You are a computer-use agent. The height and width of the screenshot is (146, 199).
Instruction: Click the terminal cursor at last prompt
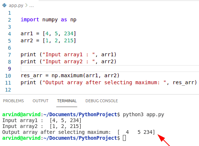[124, 138]
